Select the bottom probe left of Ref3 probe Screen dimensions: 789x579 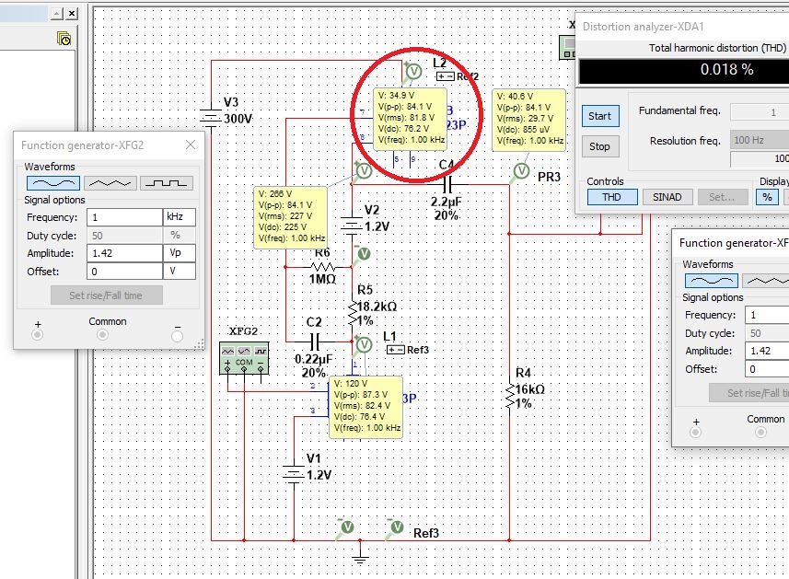pos(345,527)
